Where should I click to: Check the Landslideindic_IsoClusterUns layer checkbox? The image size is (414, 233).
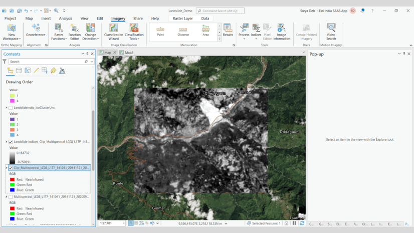tap(11, 108)
